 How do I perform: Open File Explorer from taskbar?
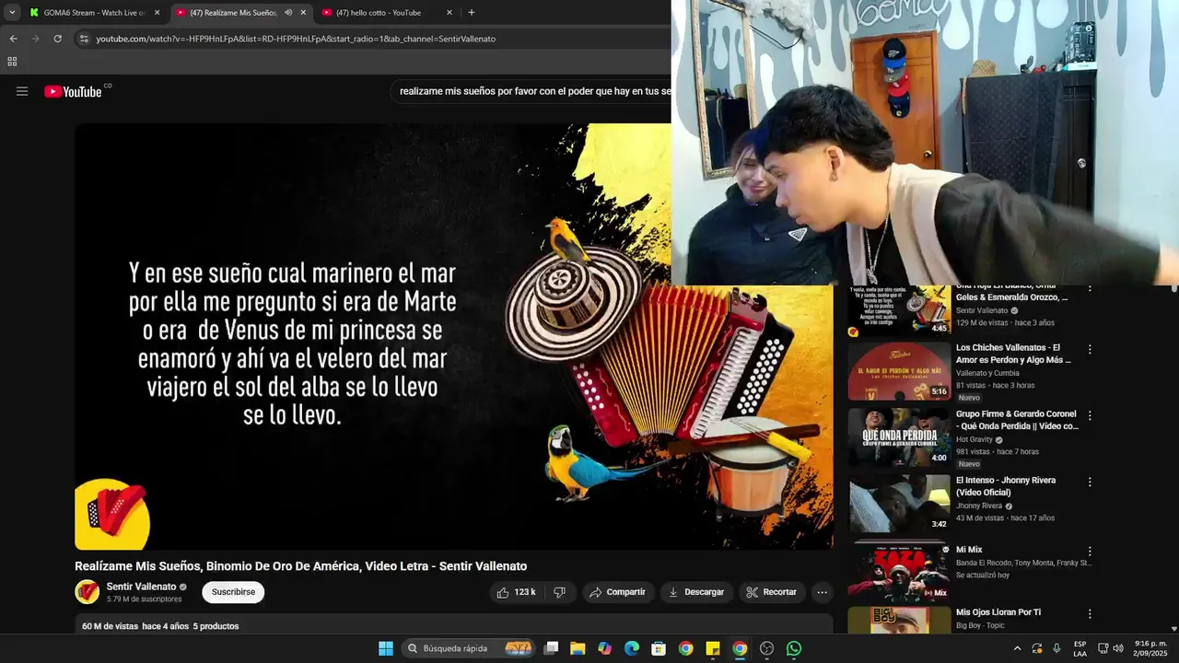point(578,648)
